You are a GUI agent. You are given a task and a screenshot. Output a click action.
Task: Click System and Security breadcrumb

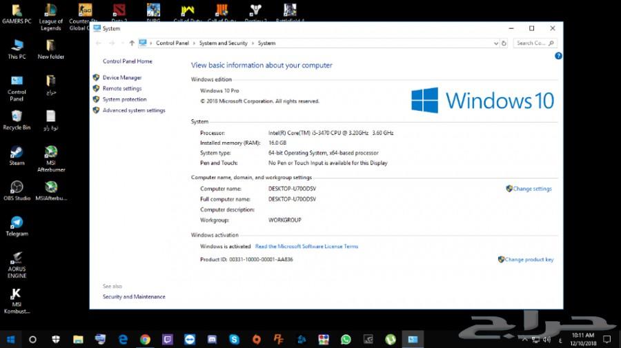click(224, 43)
